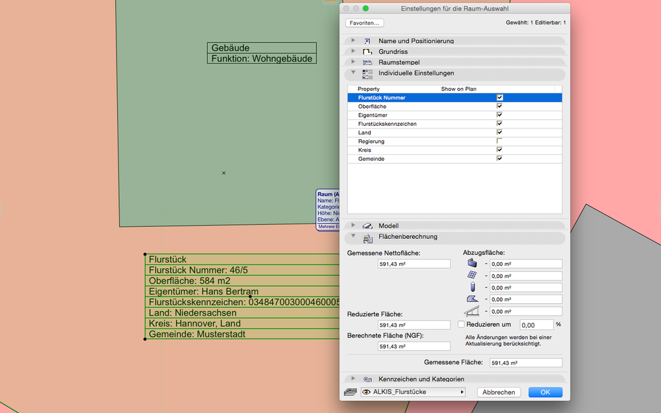
Task: Select the Eigentümer property row
Action: tap(455, 115)
